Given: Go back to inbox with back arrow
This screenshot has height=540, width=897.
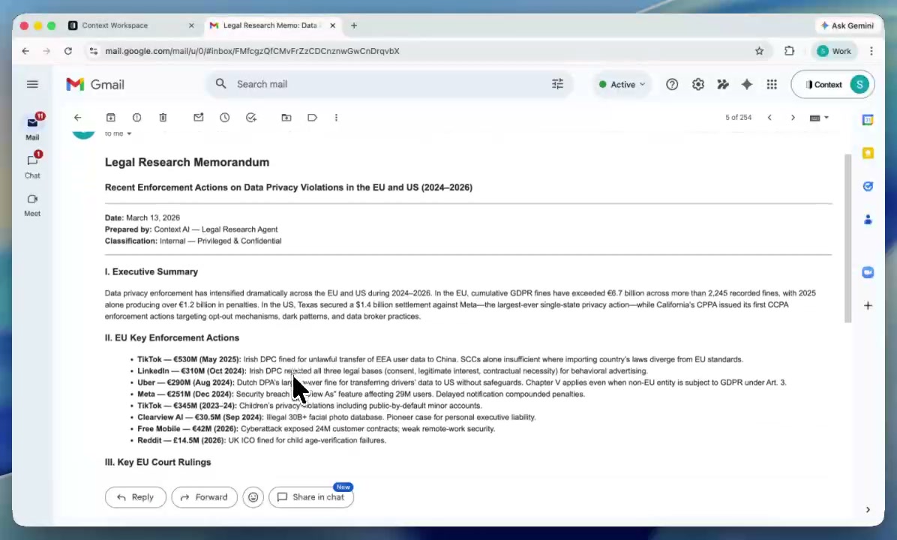Looking at the screenshot, I should 78,117.
